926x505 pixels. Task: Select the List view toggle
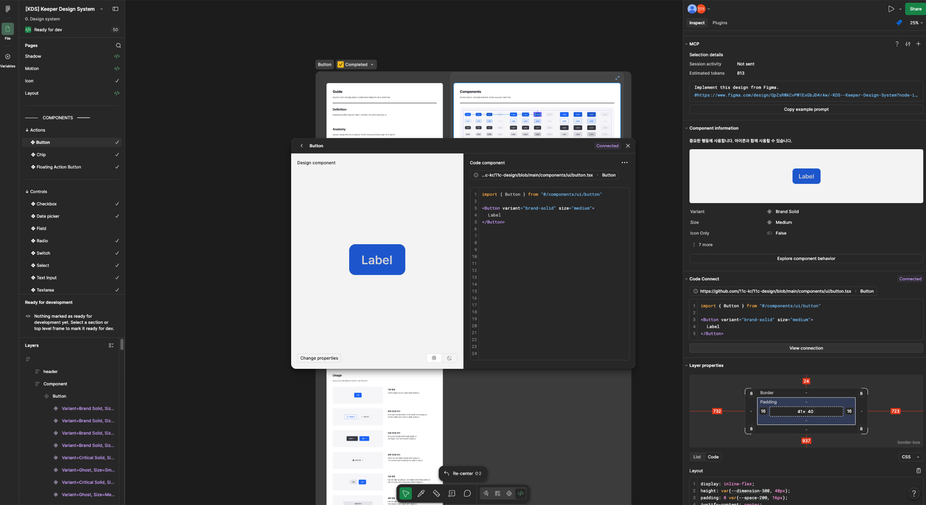(x=697, y=457)
